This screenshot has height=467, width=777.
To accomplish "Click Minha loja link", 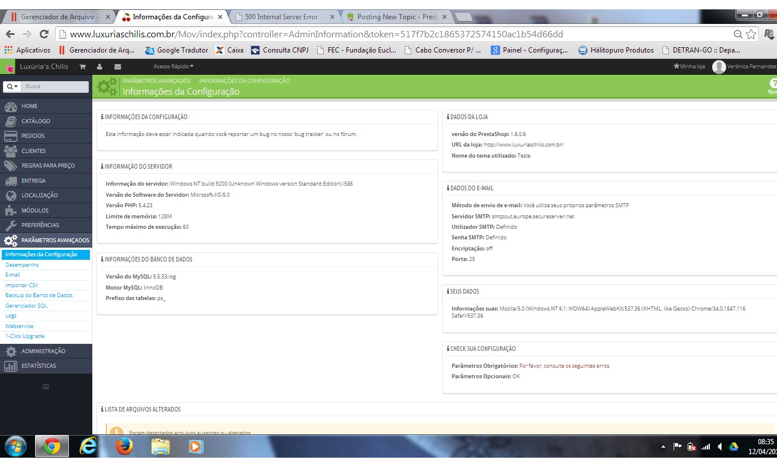I will click(x=689, y=67).
